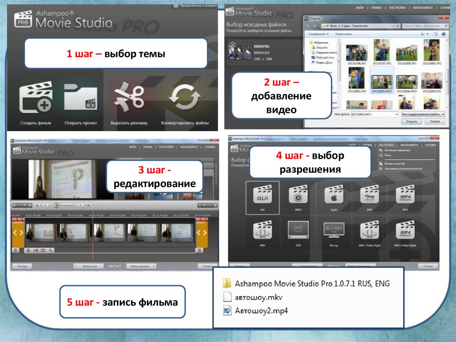The width and height of the screenshot is (456, 342).
Task: Select the Автошоу2.mp4 file
Action: [261, 310]
